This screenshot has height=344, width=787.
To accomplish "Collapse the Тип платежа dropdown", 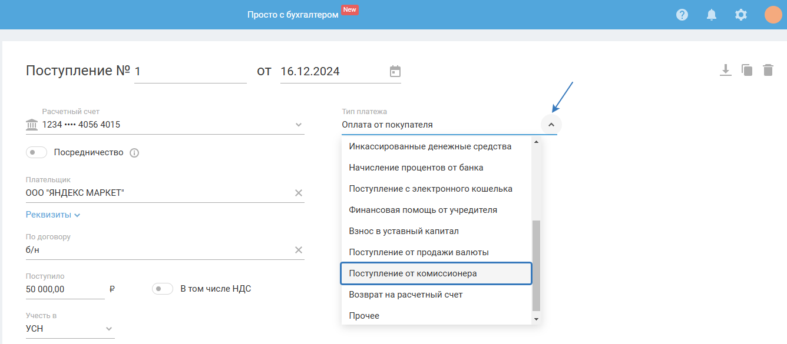I will pos(551,125).
